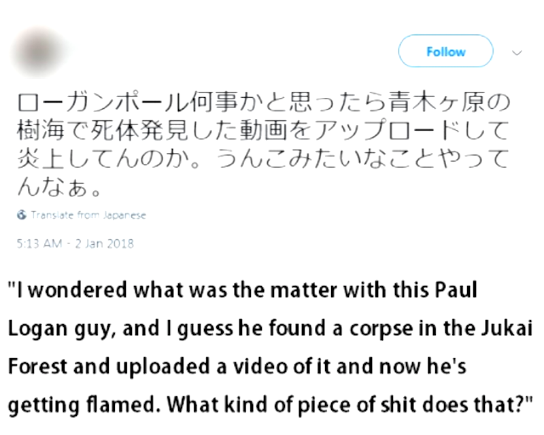Click the globe icon beside Translate
The height and width of the screenshot is (435, 544).
tap(21, 215)
